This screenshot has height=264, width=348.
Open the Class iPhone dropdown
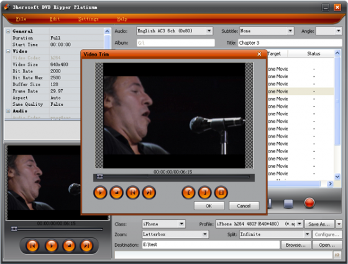pos(181,224)
